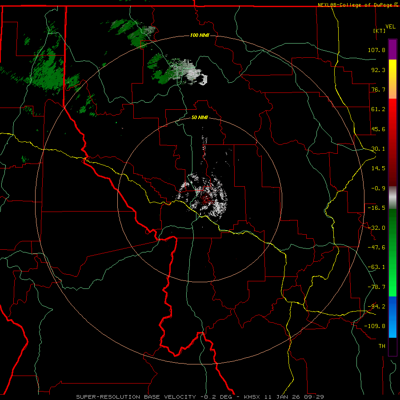Click the 92.3 velocity scale value

(378, 70)
